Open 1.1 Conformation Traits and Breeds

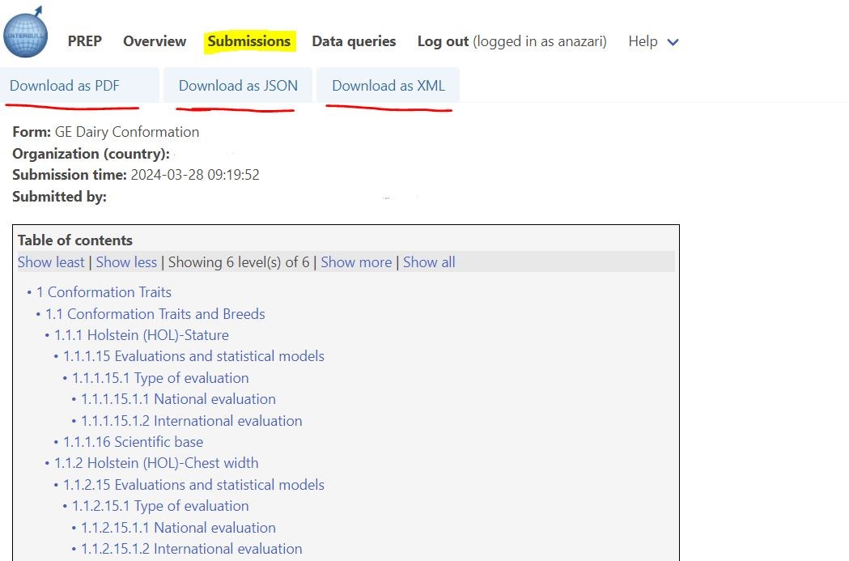pos(155,314)
